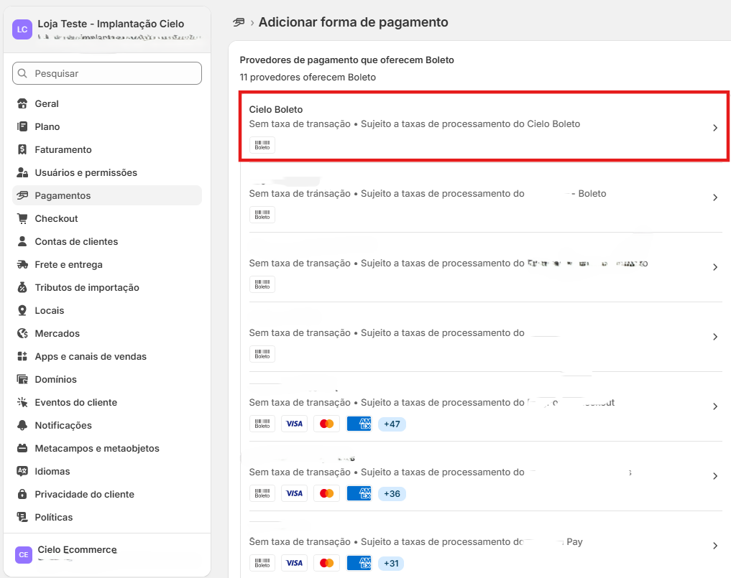Open the Geral settings section
The width and height of the screenshot is (731, 578).
[107, 103]
